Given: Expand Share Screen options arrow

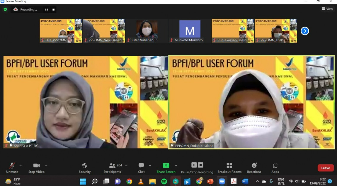Looking at the screenshot, I should tap(176, 165).
